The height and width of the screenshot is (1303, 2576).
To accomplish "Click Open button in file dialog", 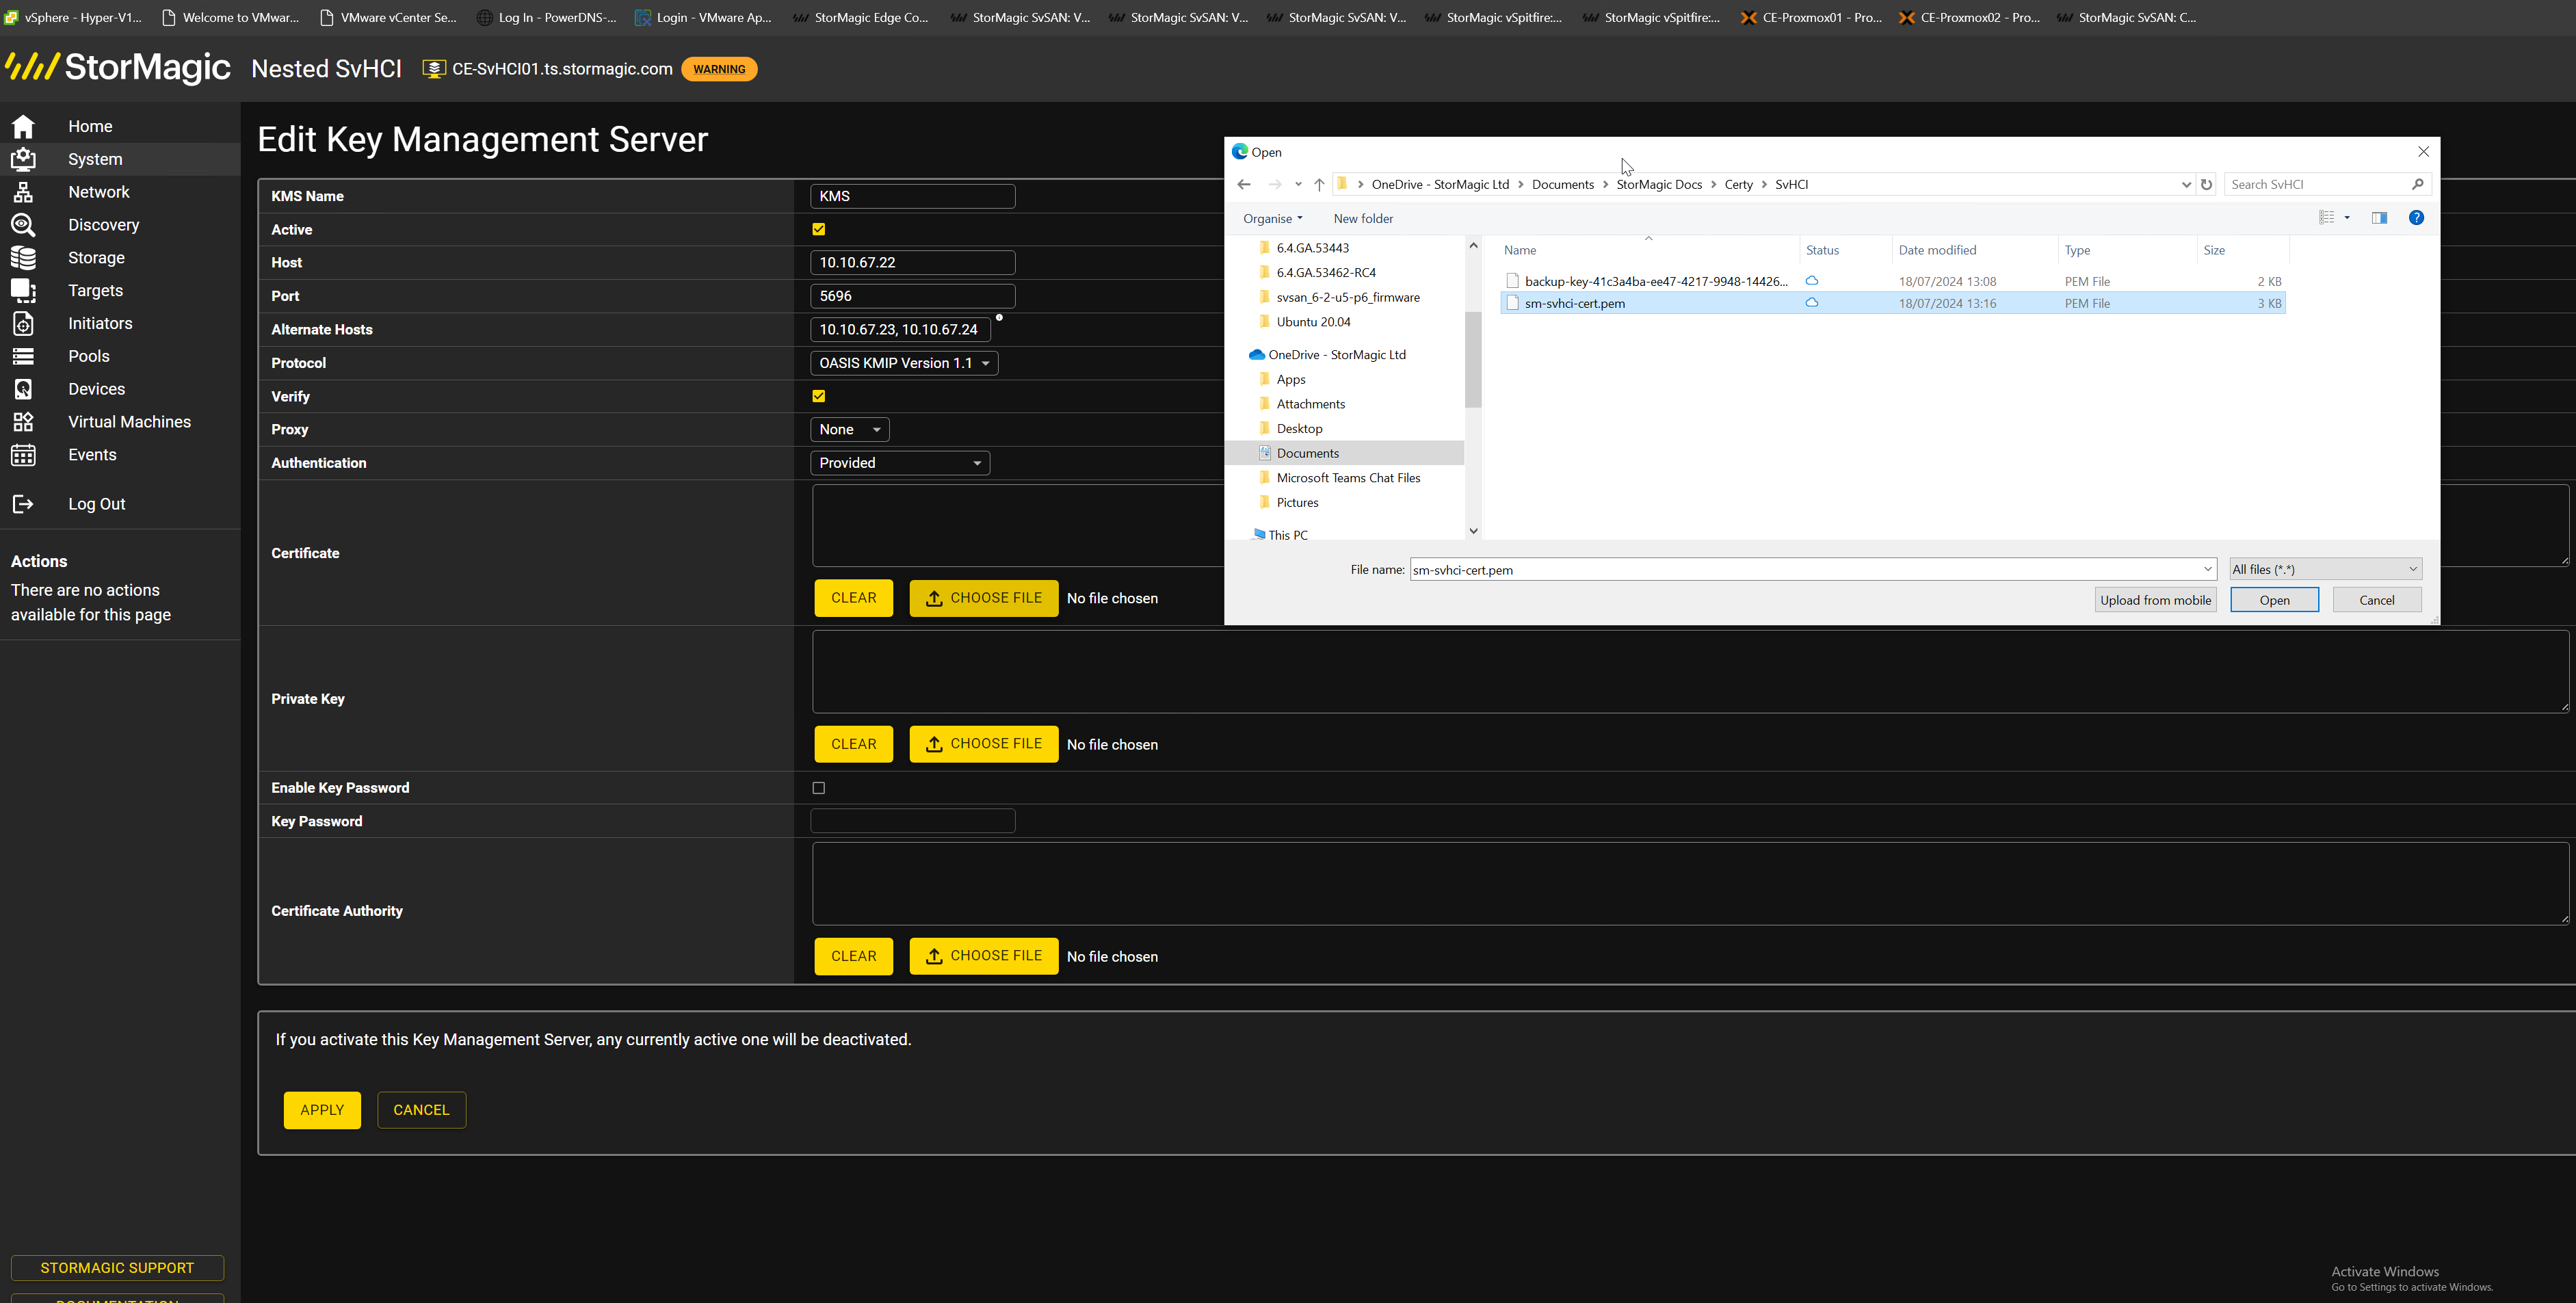I will coord(2274,600).
